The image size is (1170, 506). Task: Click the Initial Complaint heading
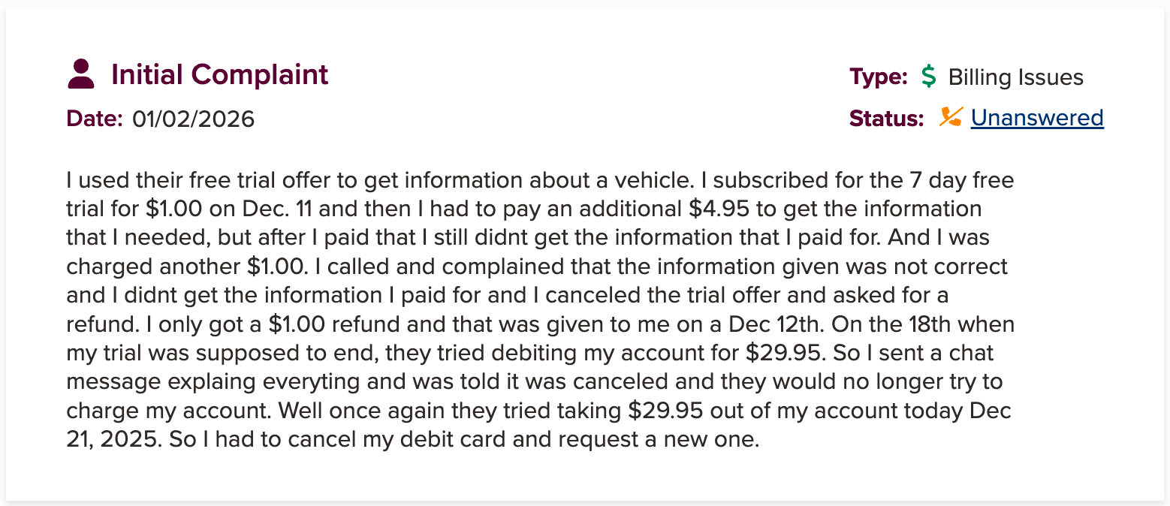(219, 74)
